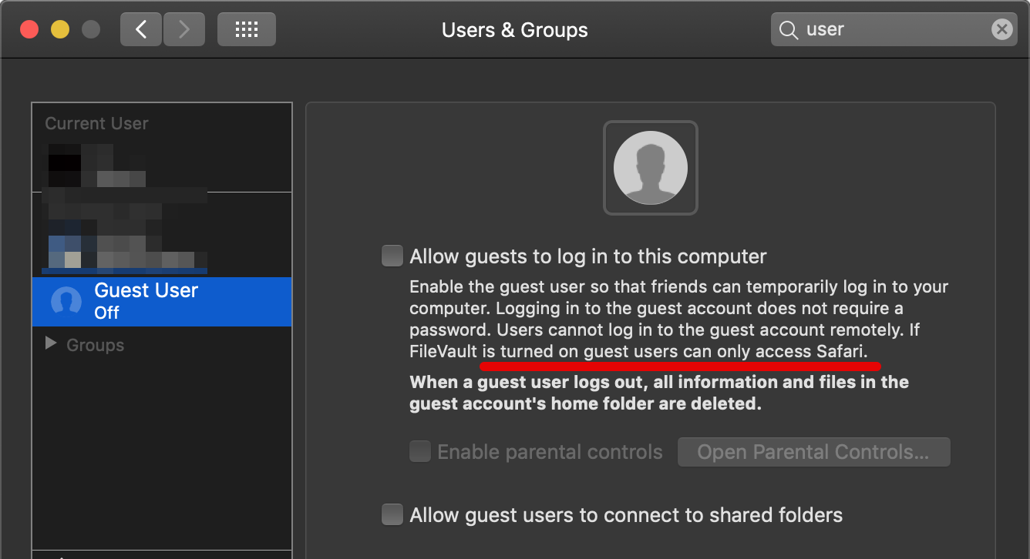Viewport: 1030px width, 559px height.
Task: Expand the Groups disclosure triangle
Action: tap(51, 343)
